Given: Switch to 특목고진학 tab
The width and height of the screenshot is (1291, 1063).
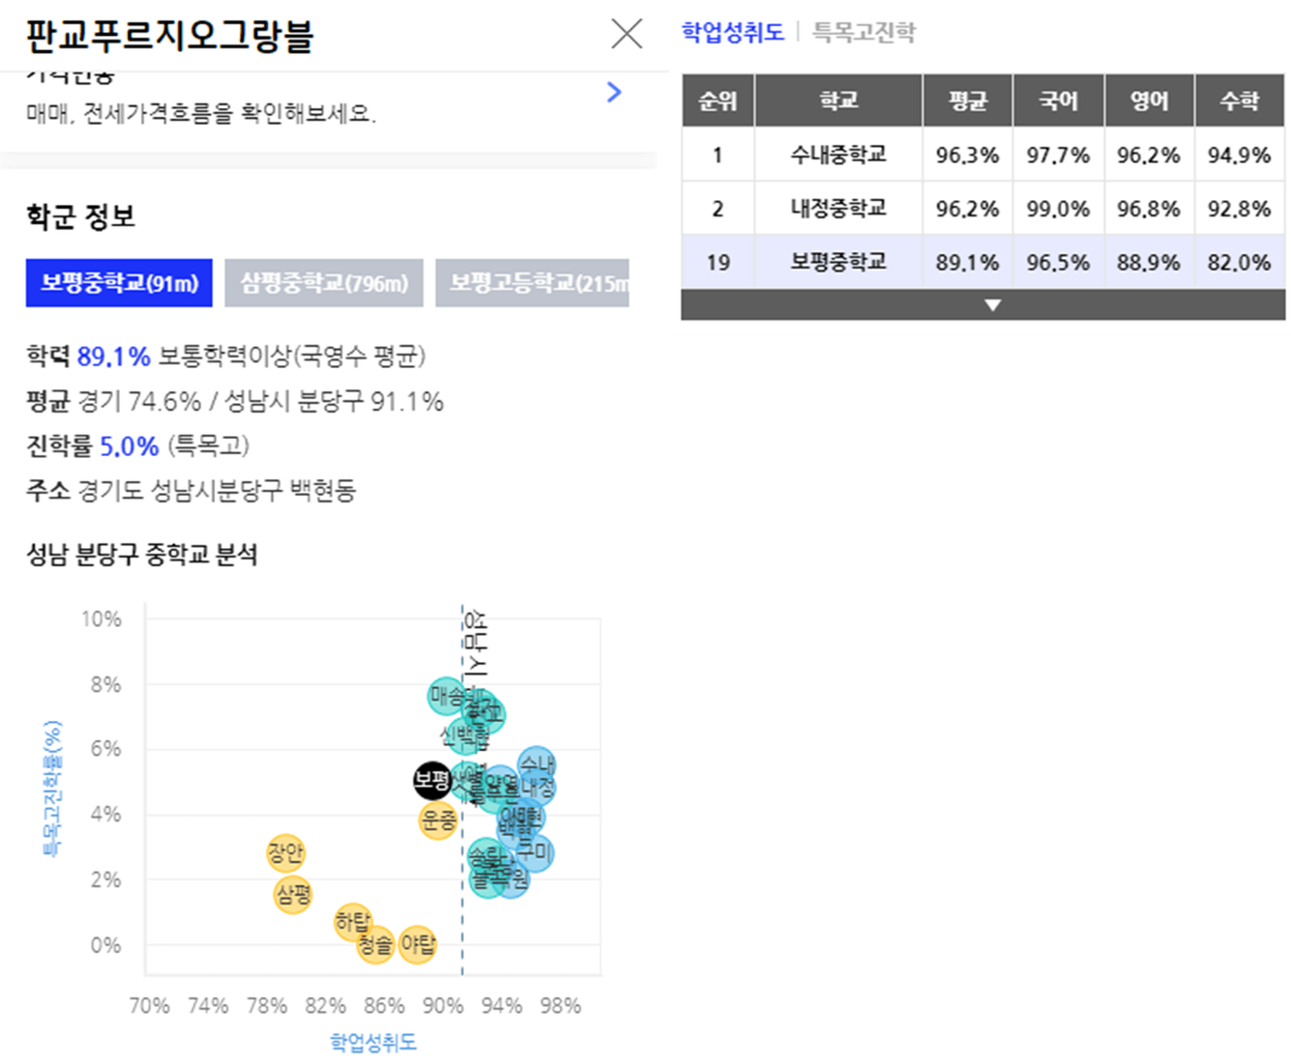Looking at the screenshot, I should point(864,32).
